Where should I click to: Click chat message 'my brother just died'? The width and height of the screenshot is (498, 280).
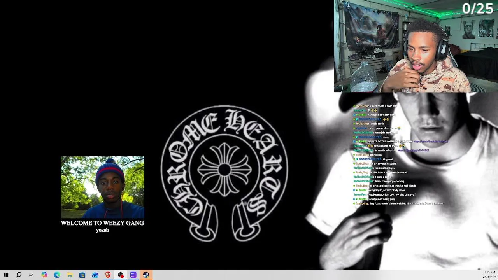pos(382,164)
